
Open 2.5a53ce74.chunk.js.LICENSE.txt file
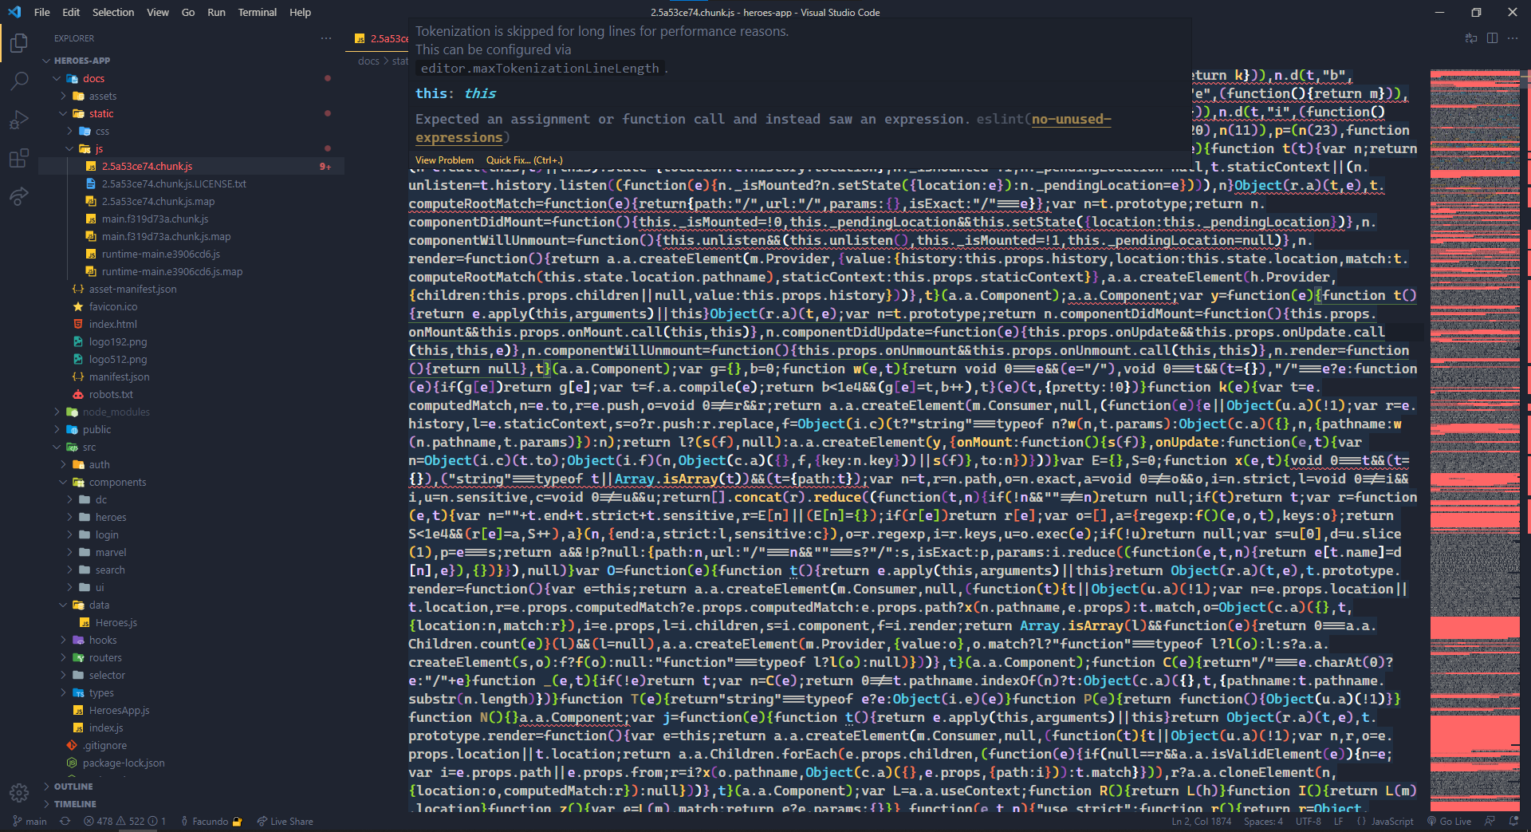click(x=174, y=183)
